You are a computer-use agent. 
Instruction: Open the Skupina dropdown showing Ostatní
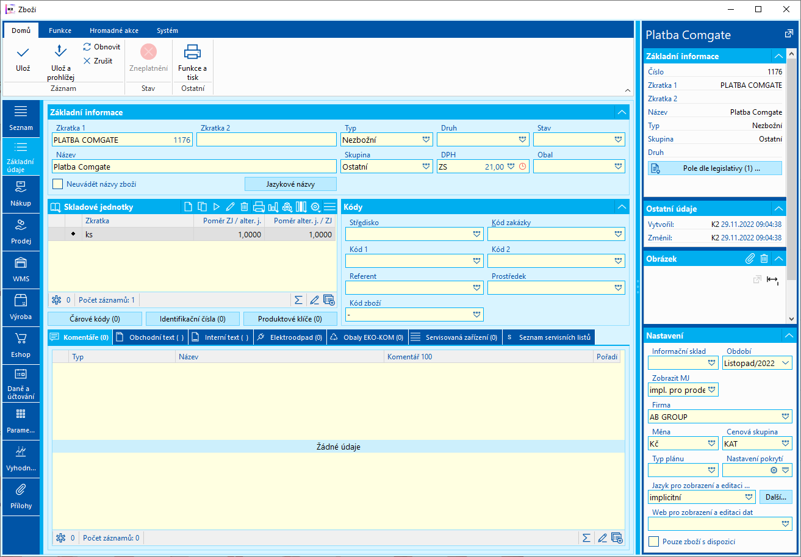(x=426, y=167)
